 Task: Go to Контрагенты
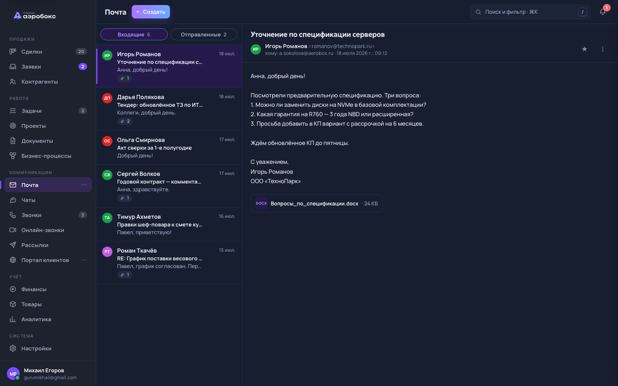(48, 81)
